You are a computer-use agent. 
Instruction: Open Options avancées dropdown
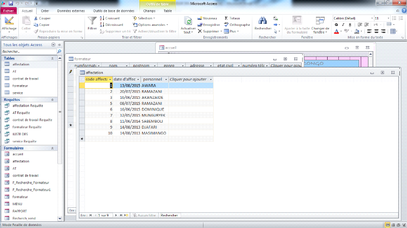[150, 25]
